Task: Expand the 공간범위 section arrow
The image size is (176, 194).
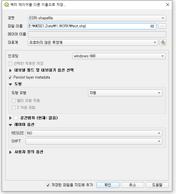Action: click(10, 118)
